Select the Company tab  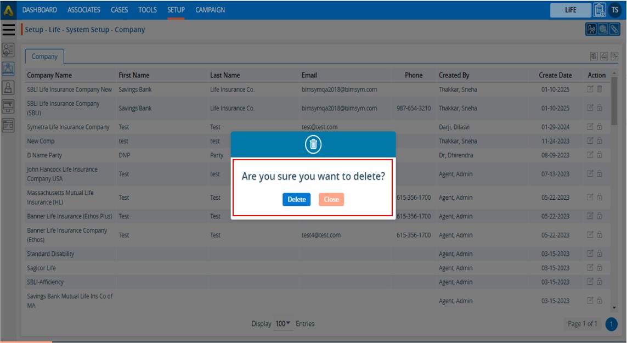click(x=44, y=57)
